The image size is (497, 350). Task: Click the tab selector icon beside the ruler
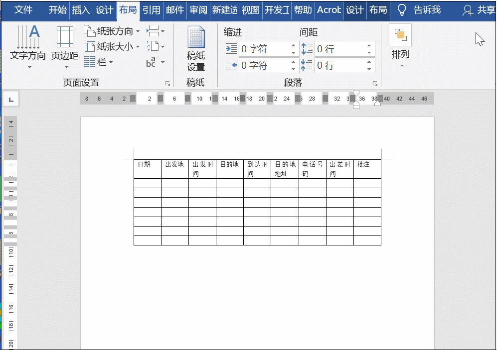11,99
